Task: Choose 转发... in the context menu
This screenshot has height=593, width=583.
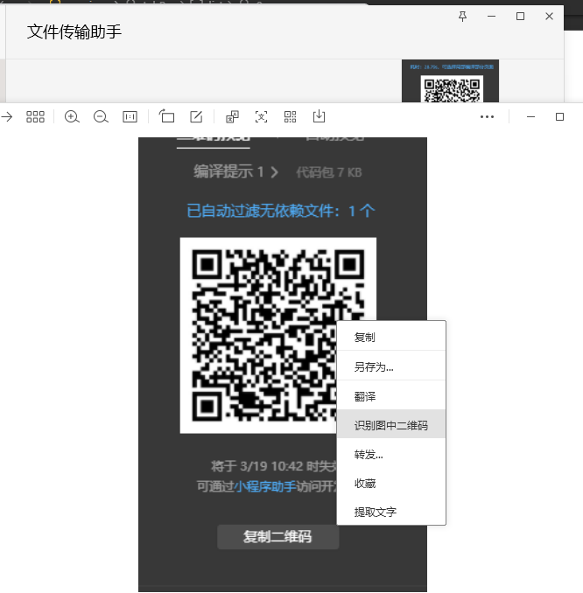Action: (x=391, y=454)
